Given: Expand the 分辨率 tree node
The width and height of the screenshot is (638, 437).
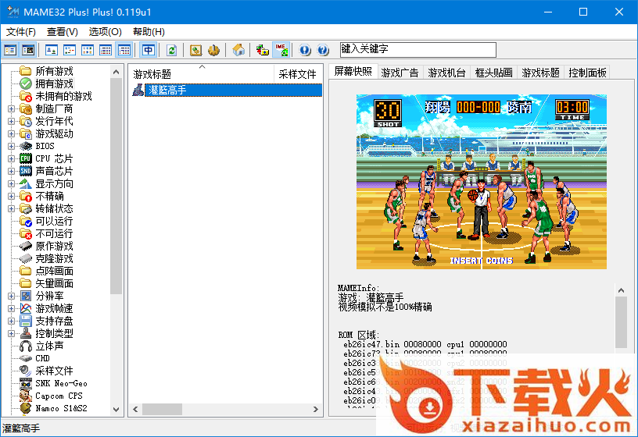Looking at the screenshot, I should click(x=12, y=296).
